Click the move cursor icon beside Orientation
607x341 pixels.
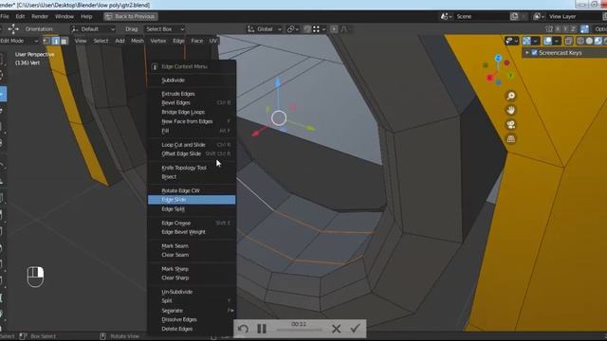(x=13, y=29)
